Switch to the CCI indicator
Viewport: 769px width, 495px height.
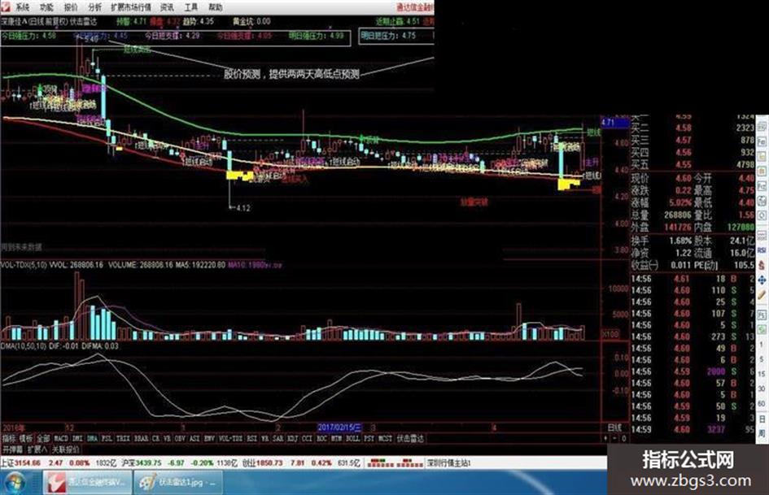[x=307, y=439]
